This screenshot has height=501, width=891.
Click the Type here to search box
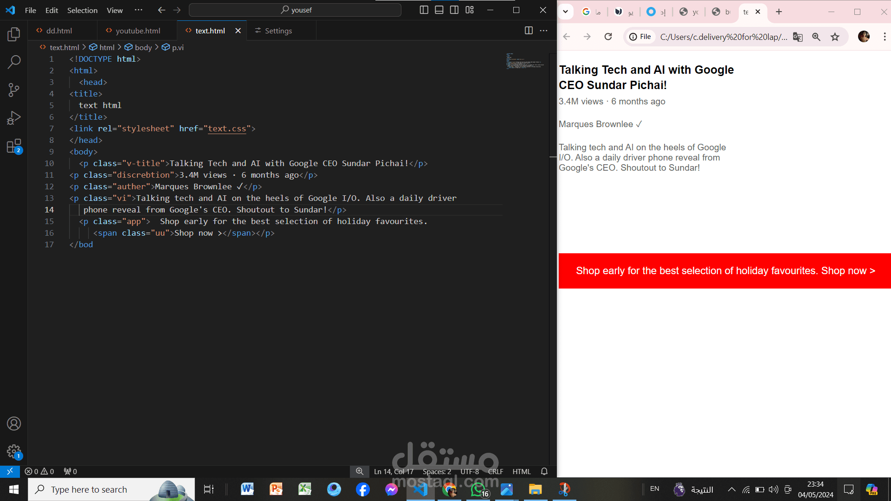pyautogui.click(x=111, y=489)
